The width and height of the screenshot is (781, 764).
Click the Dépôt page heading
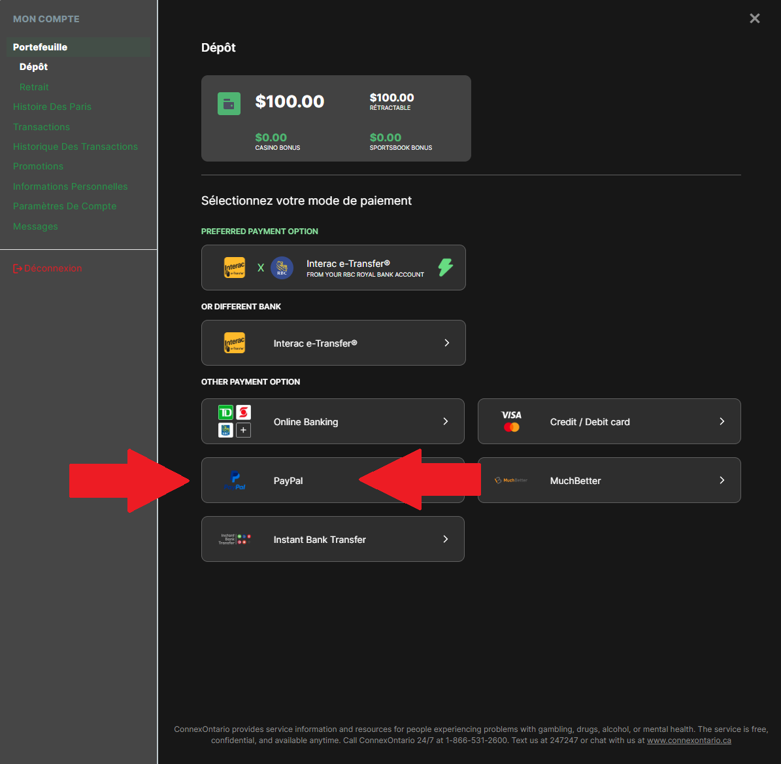click(x=218, y=47)
